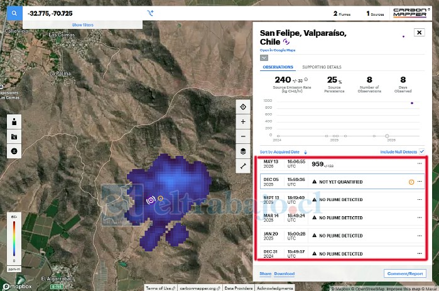Click warning icon on Mar 14 row
Image resolution: width=439 pixels, height=291 pixels.
[315, 217]
